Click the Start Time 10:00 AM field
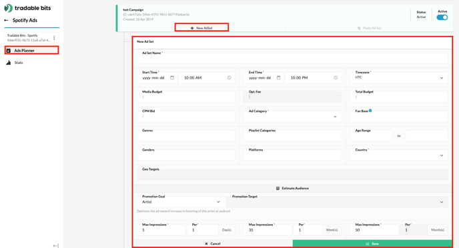The image size is (459, 248). pos(207,78)
